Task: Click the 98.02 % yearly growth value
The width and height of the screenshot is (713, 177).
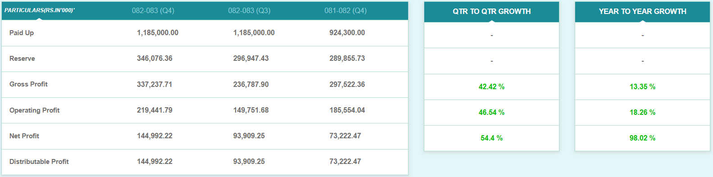Action: tap(643, 138)
